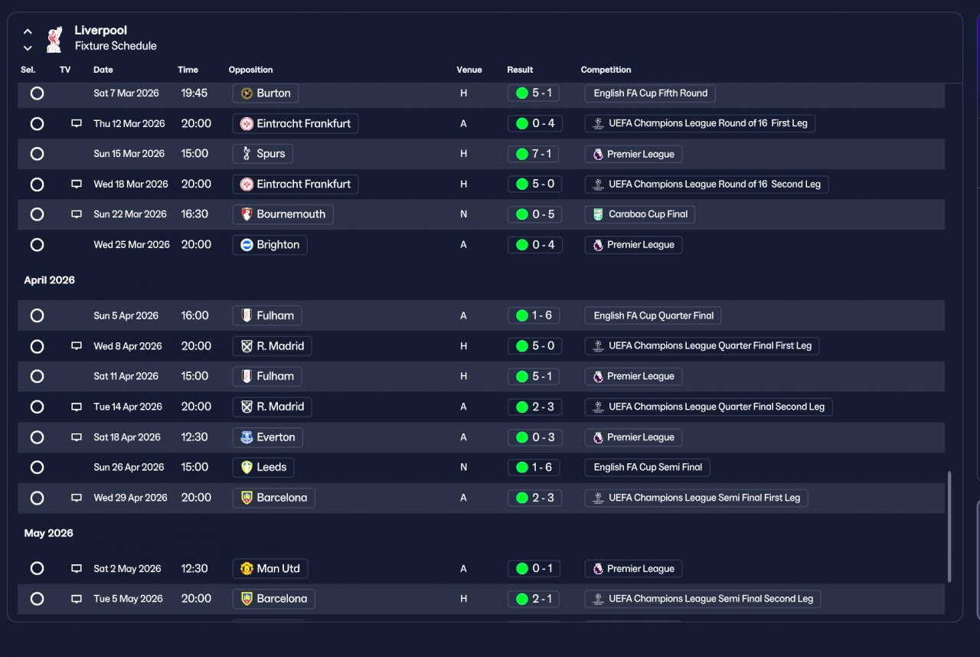Open English FA Cup Semi Final competition
980x657 pixels.
click(x=648, y=467)
